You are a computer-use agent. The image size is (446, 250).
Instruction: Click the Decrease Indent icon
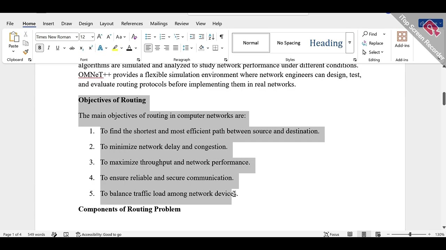[x=192, y=37]
